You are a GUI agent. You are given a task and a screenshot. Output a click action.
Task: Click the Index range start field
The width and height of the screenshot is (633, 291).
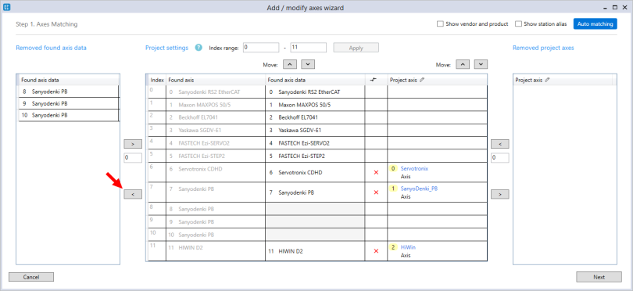(261, 47)
